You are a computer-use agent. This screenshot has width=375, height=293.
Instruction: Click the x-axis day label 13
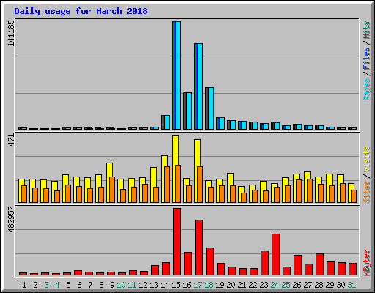[154, 285]
